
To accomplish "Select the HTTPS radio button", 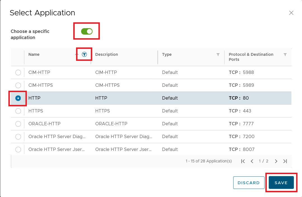I will pos(18,111).
